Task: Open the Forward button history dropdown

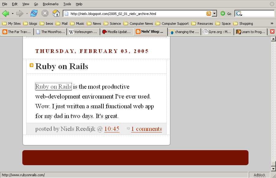Action: click(27, 13)
